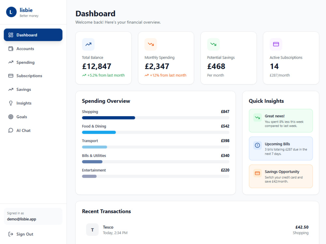Navigate to Savings

pyautogui.click(x=33, y=89)
